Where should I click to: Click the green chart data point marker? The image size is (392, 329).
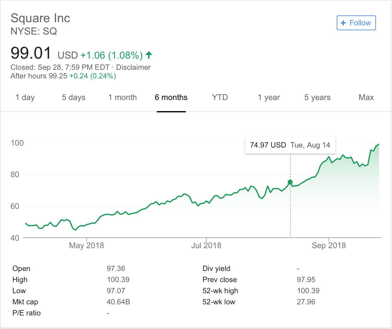coord(290,182)
